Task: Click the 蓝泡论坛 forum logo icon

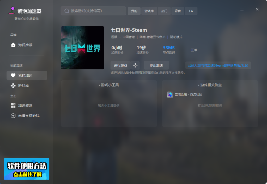Action: (170, 95)
